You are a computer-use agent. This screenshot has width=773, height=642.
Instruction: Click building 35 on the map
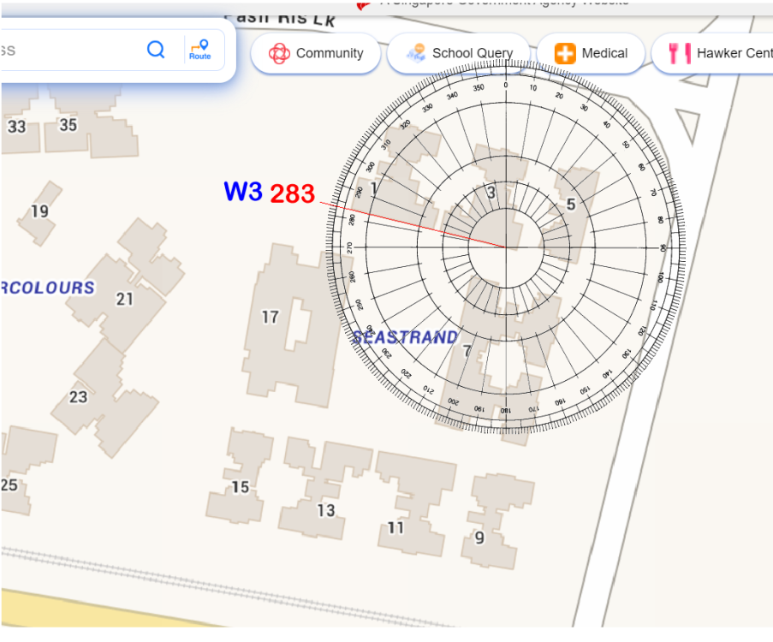click(68, 125)
